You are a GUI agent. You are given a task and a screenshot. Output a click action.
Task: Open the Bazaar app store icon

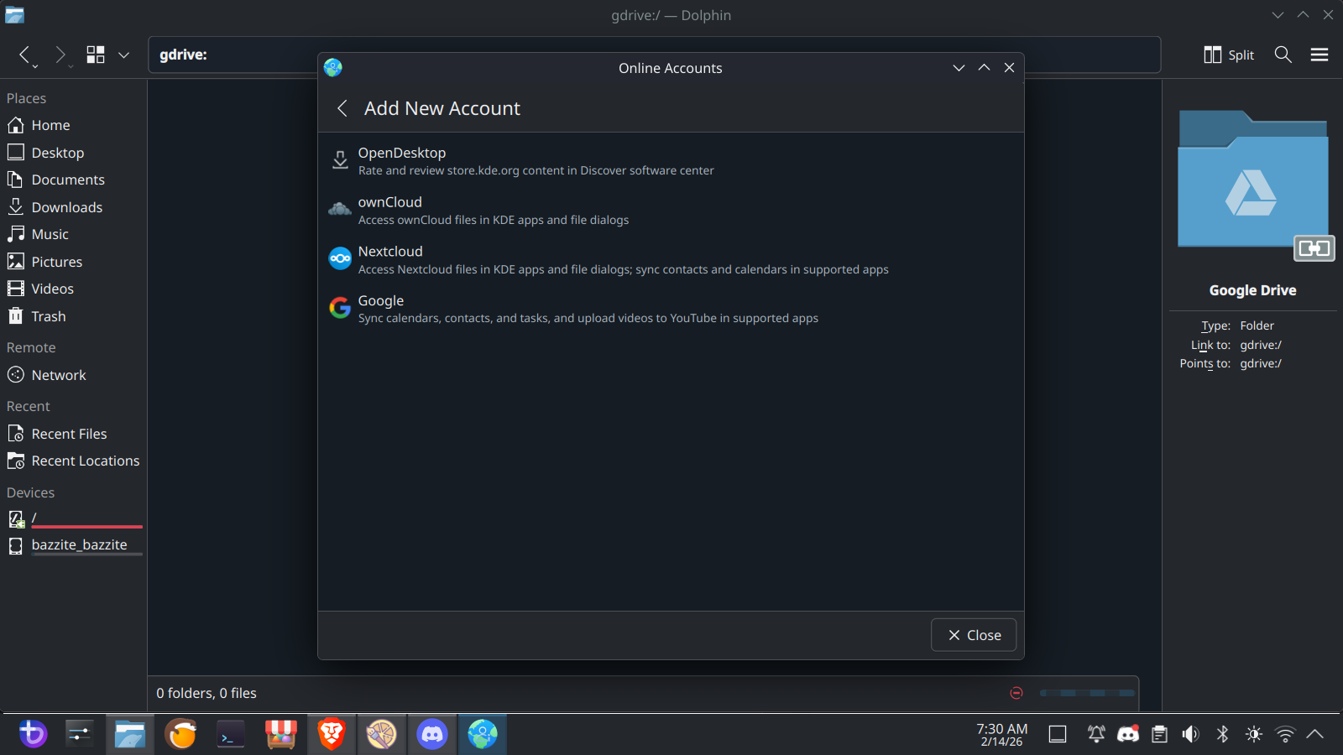point(281,734)
